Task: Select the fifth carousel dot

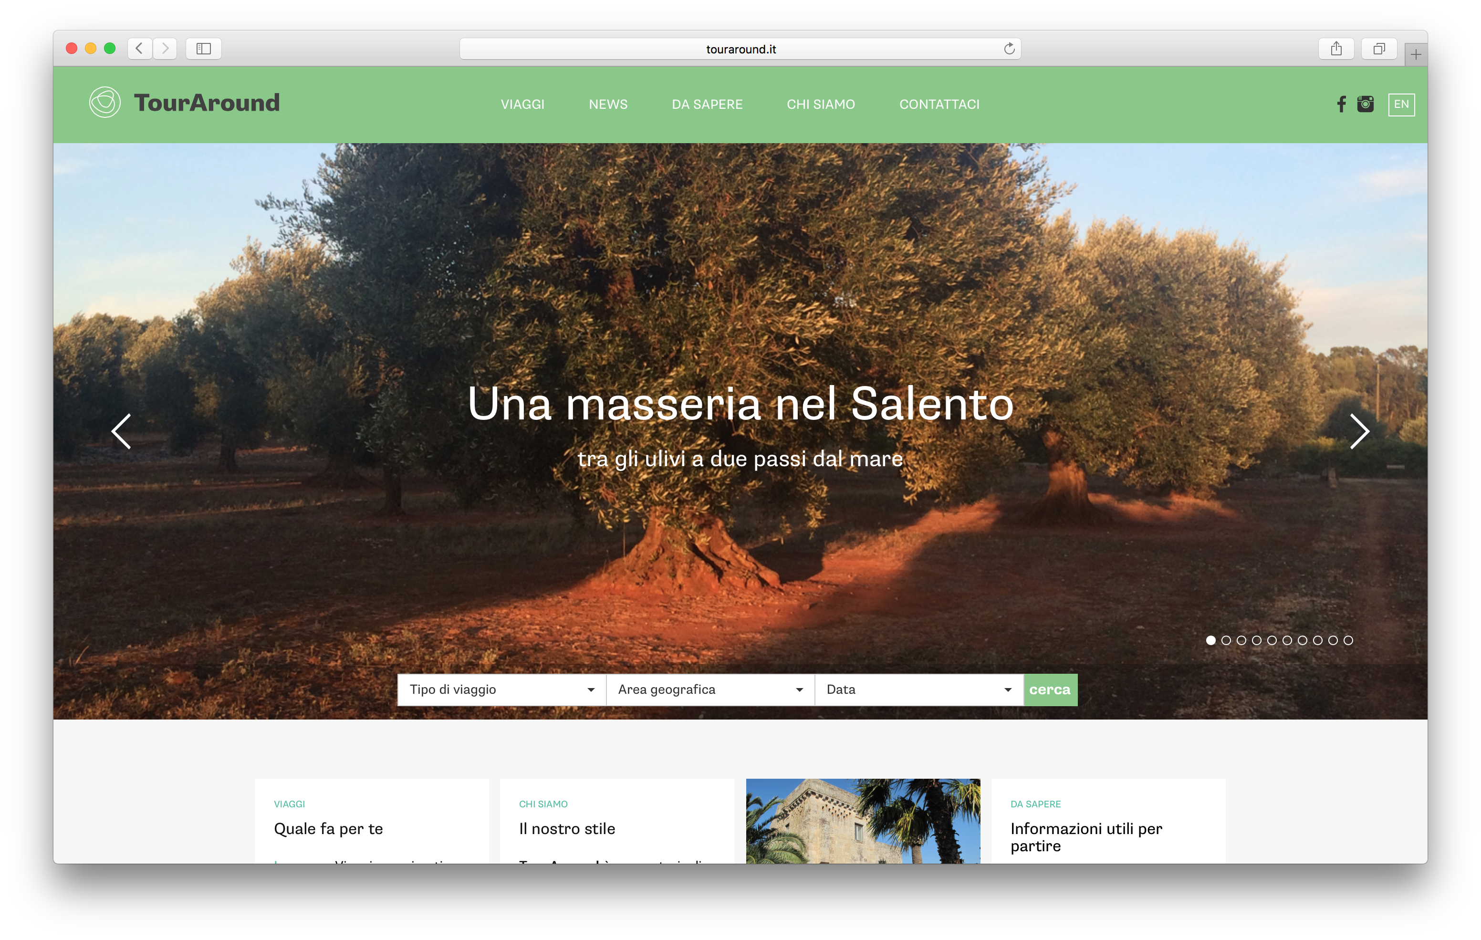Action: [x=1272, y=640]
